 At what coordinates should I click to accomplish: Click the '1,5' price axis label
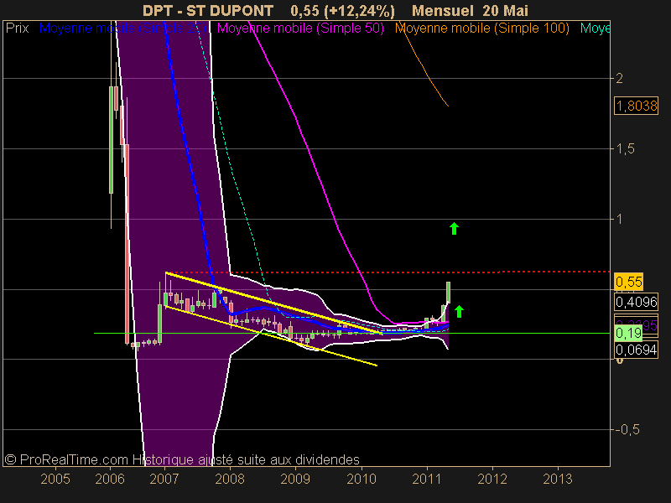point(625,149)
